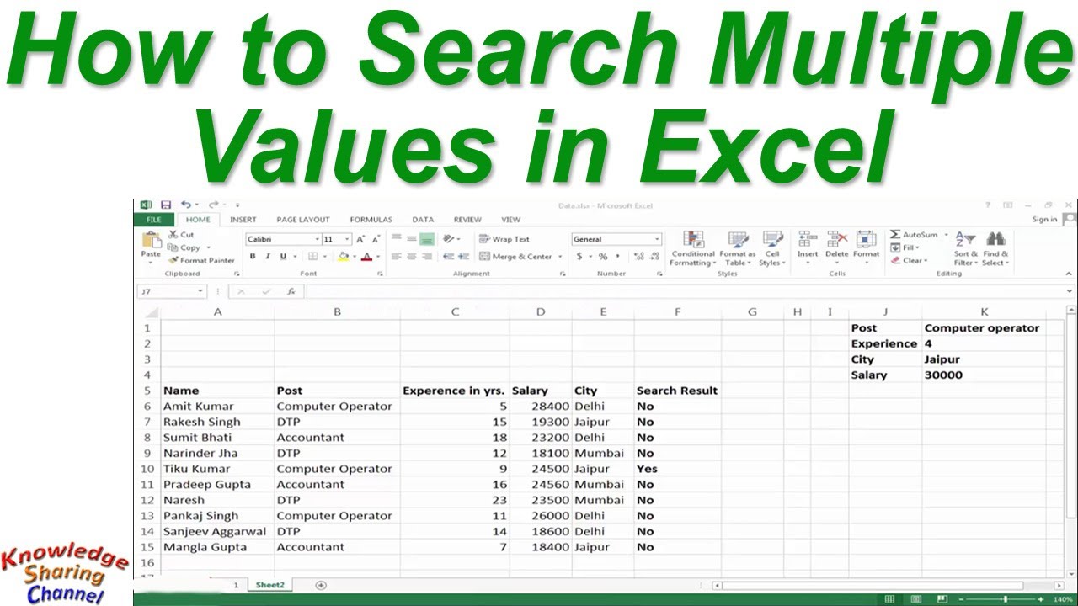1078x606 pixels.
Task: Toggle Underline formatting
Action: click(x=283, y=257)
